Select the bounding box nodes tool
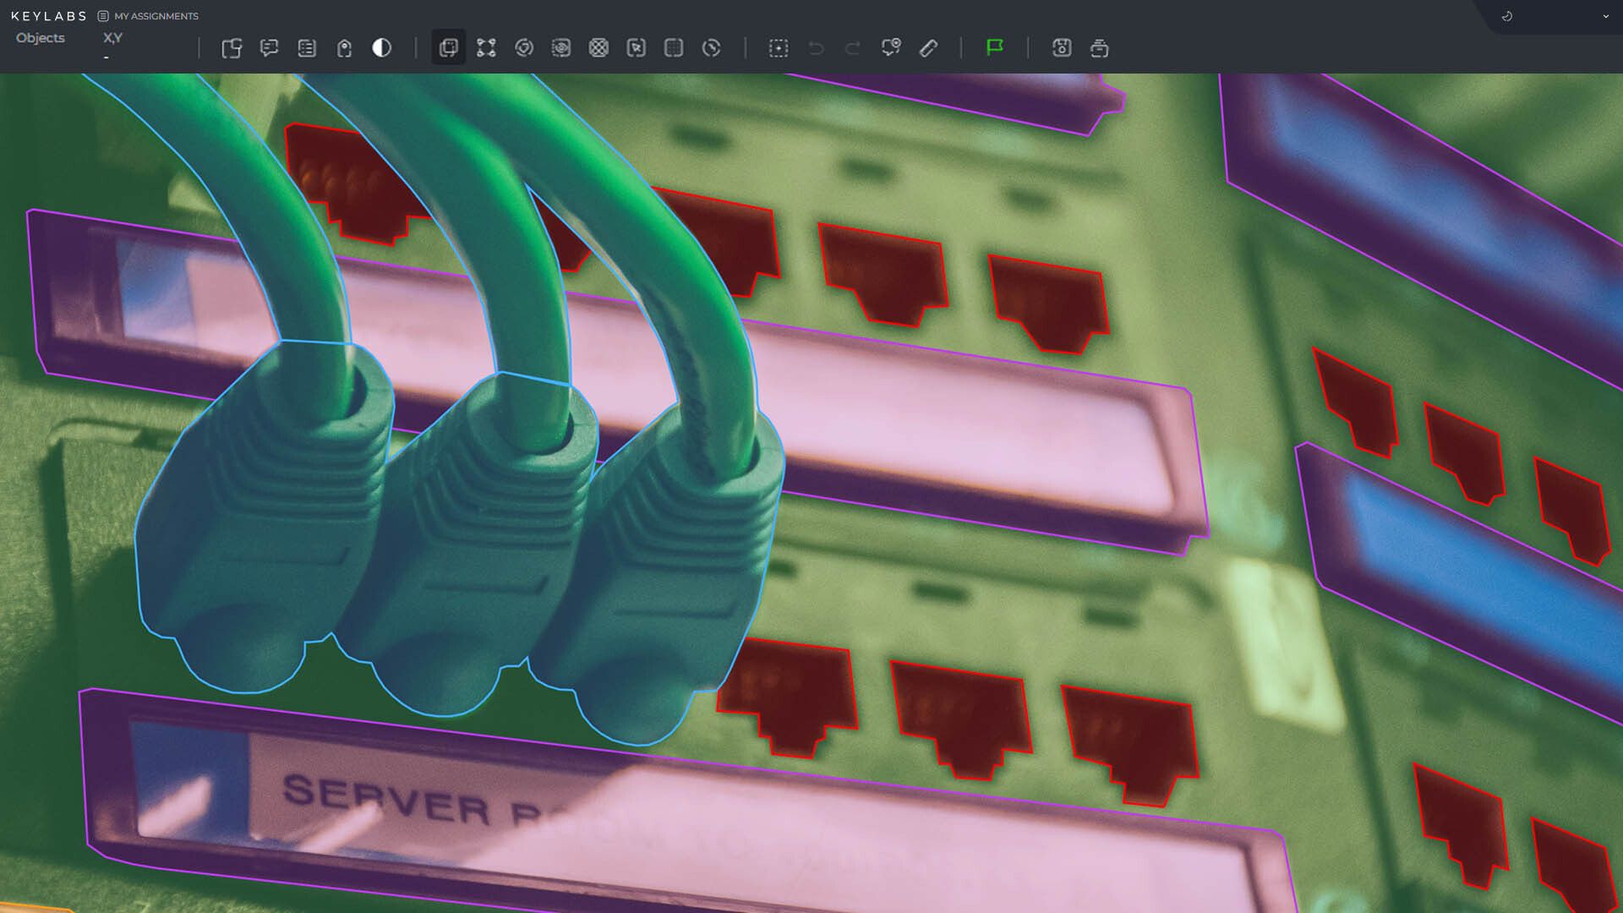This screenshot has height=913, width=1623. [x=486, y=48]
